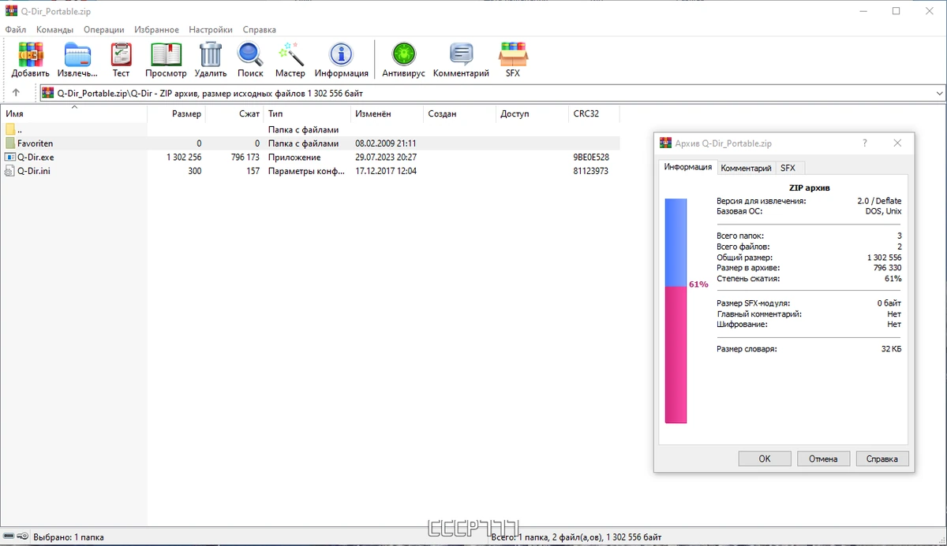
Task: Sort by the Размер column header
Action: click(x=176, y=113)
